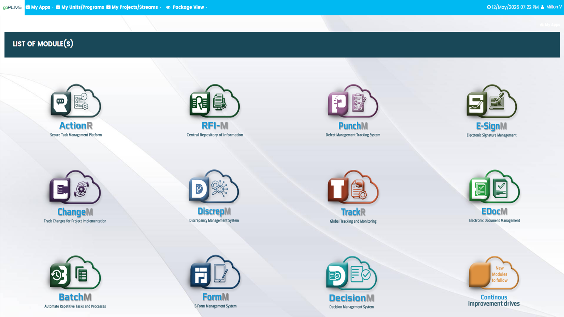Open the ActionR module cloud icon
Image resolution: width=564 pixels, height=317 pixels.
pos(76,101)
